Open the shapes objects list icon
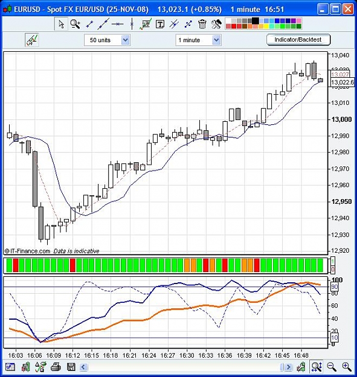This screenshot has width=357, height=377. pos(40,367)
